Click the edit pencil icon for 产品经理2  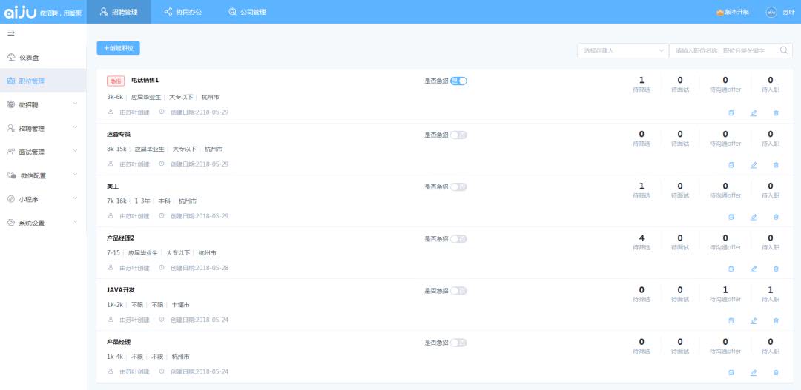(x=754, y=269)
